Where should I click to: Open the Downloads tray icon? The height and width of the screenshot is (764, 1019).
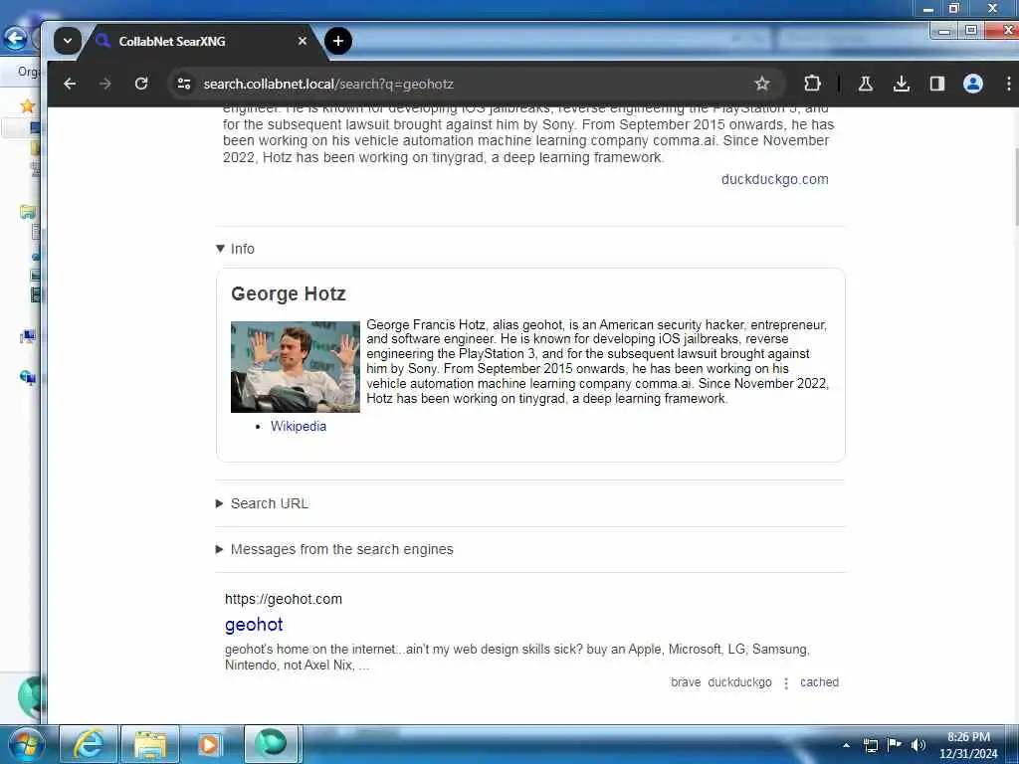coord(901,84)
